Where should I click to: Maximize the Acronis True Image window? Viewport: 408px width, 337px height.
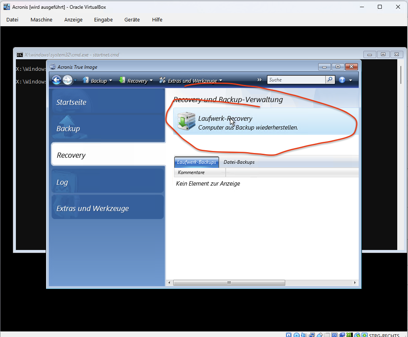338,67
